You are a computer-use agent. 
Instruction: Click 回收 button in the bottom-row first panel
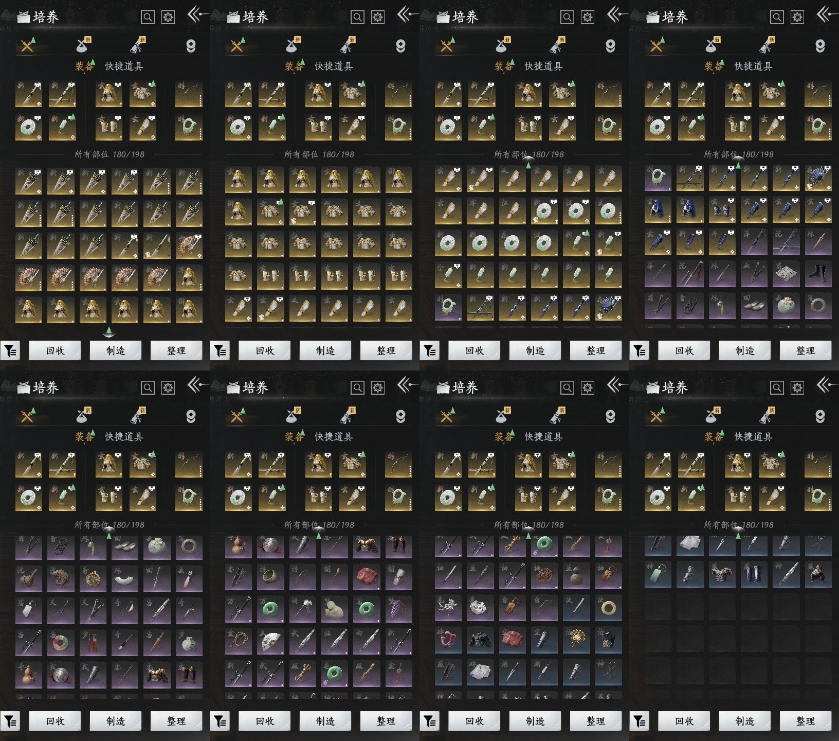(x=55, y=721)
